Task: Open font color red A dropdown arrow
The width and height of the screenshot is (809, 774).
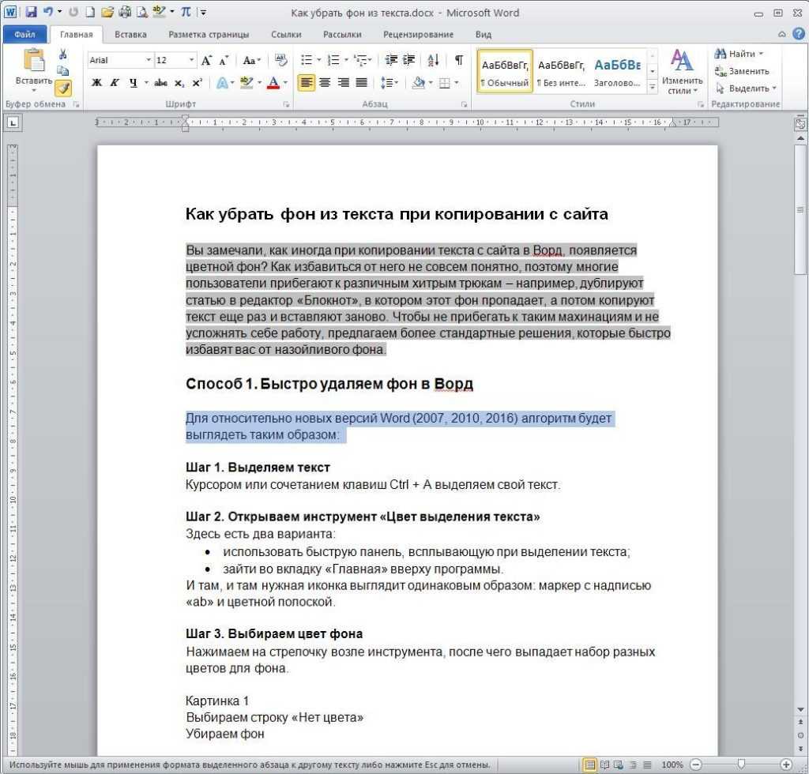Action: [x=285, y=82]
